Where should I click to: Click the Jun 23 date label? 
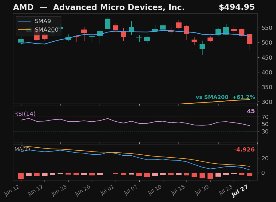(59, 190)
